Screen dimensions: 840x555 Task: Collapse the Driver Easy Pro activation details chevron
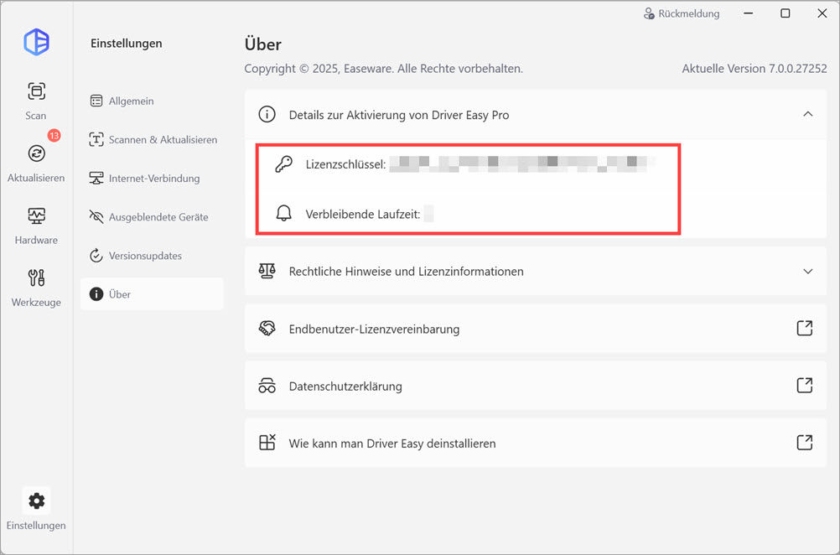pyautogui.click(x=808, y=114)
